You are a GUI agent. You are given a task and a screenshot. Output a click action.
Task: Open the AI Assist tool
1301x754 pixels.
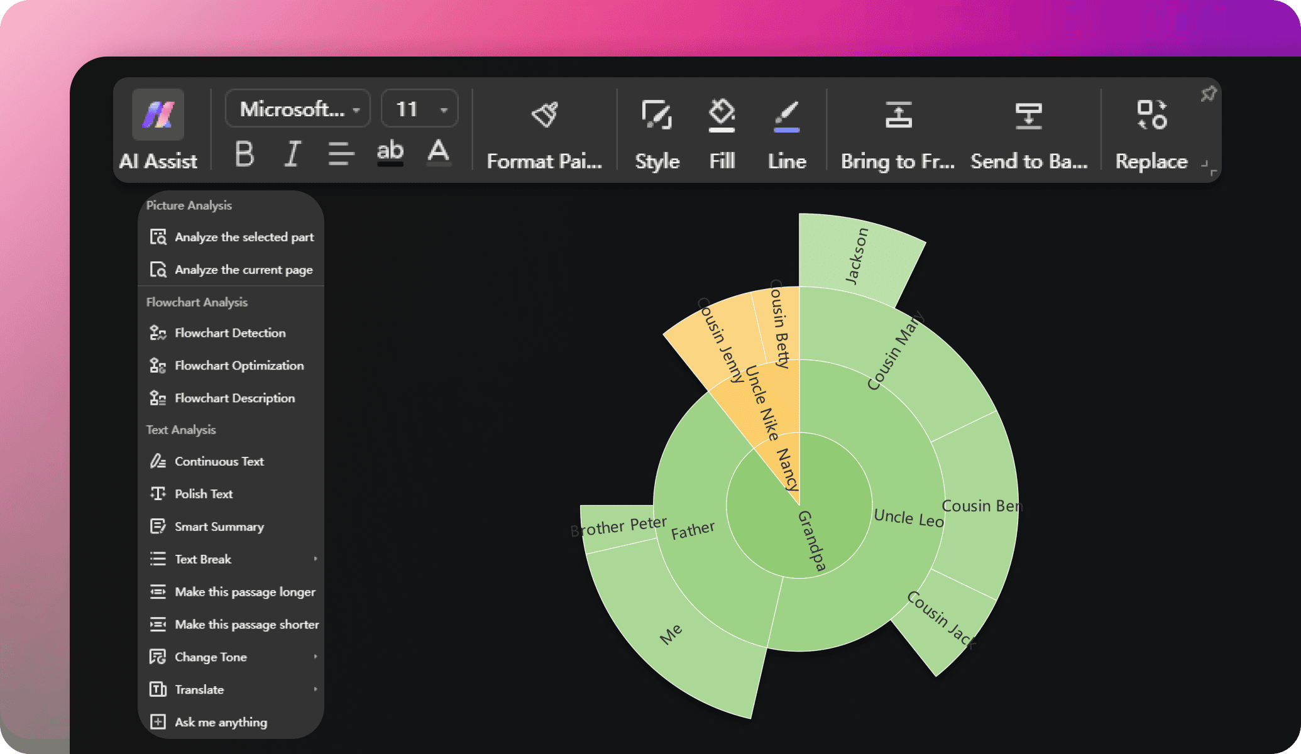tap(158, 130)
